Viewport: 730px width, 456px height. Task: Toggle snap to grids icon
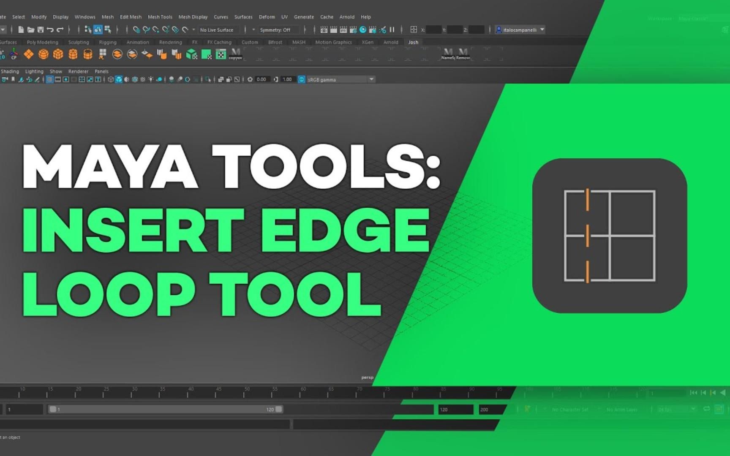136,30
